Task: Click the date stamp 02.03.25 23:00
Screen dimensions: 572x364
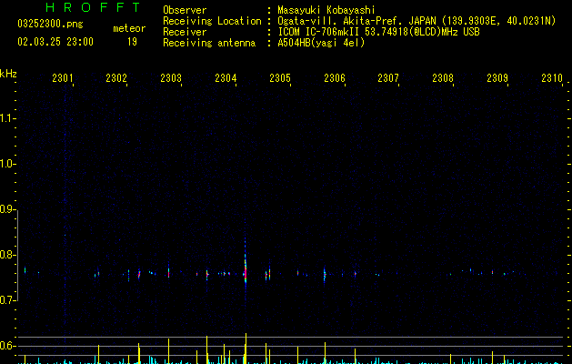Action: point(55,42)
